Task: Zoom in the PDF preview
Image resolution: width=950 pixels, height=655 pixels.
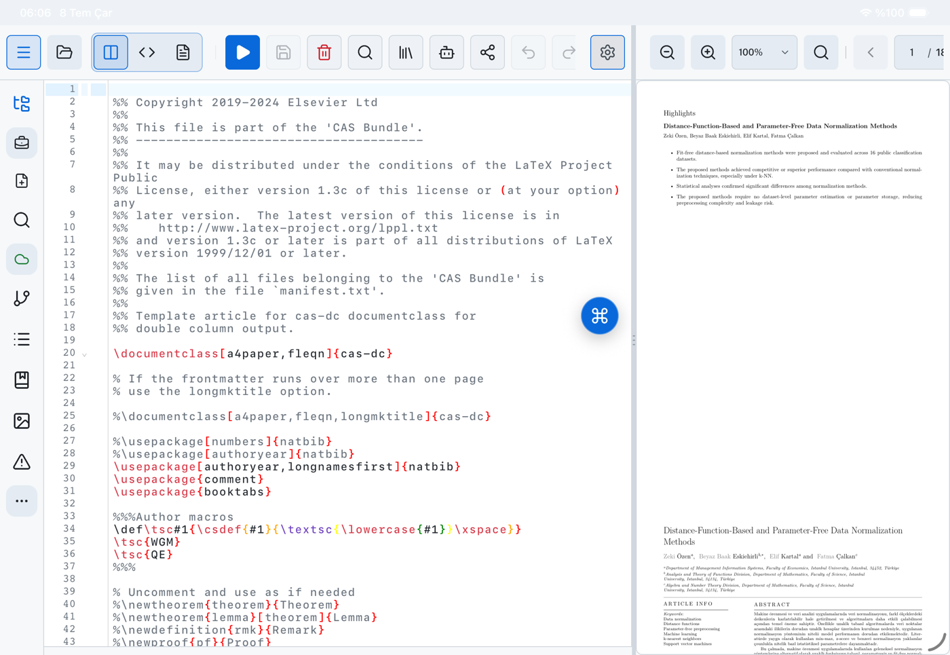Action: (x=708, y=52)
